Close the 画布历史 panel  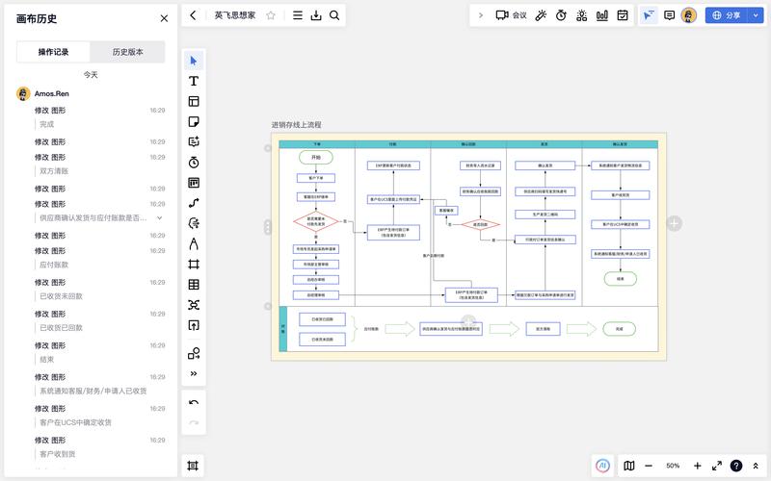[164, 18]
